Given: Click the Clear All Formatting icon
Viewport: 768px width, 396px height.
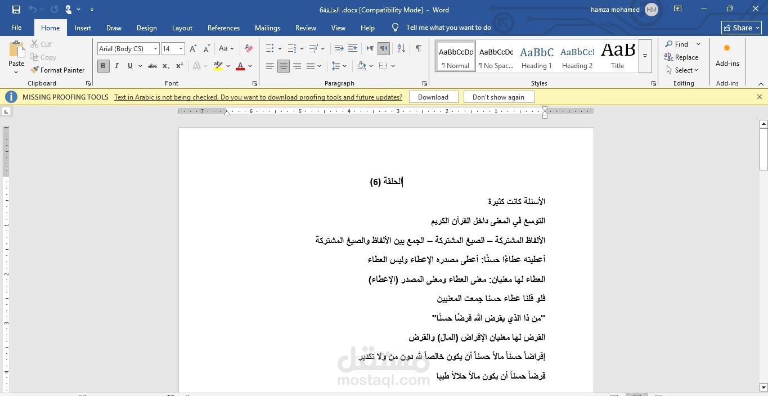Looking at the screenshot, I should [249, 49].
